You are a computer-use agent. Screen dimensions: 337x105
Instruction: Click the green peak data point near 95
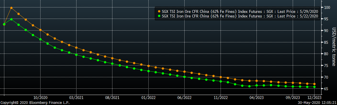coord(12,19)
